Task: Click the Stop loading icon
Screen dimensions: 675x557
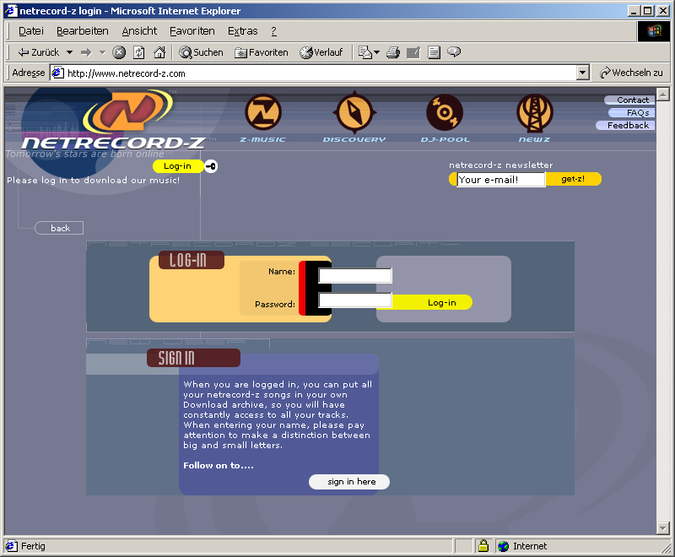Action: pyautogui.click(x=119, y=52)
